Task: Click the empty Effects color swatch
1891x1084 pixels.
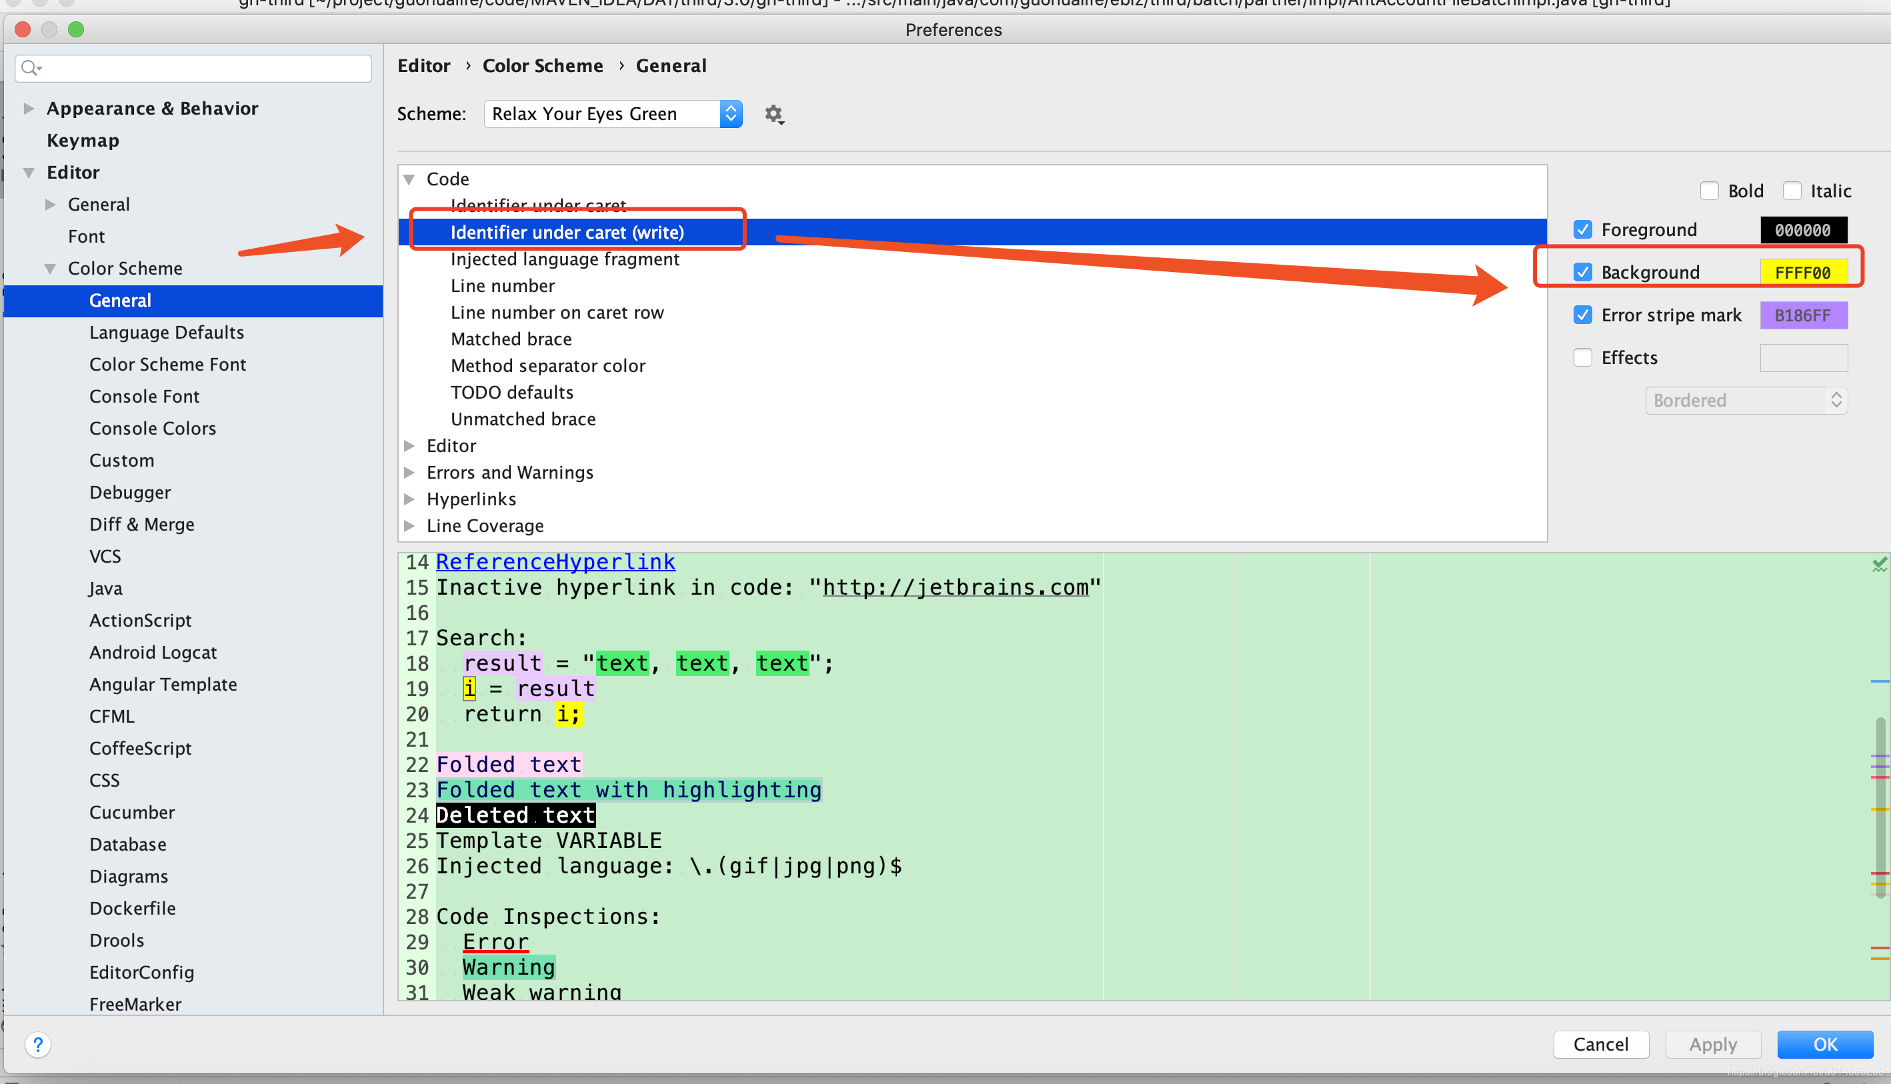Action: click(x=1803, y=358)
